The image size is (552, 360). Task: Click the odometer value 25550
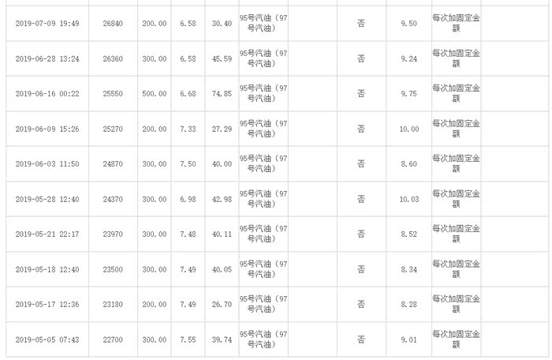[114, 94]
